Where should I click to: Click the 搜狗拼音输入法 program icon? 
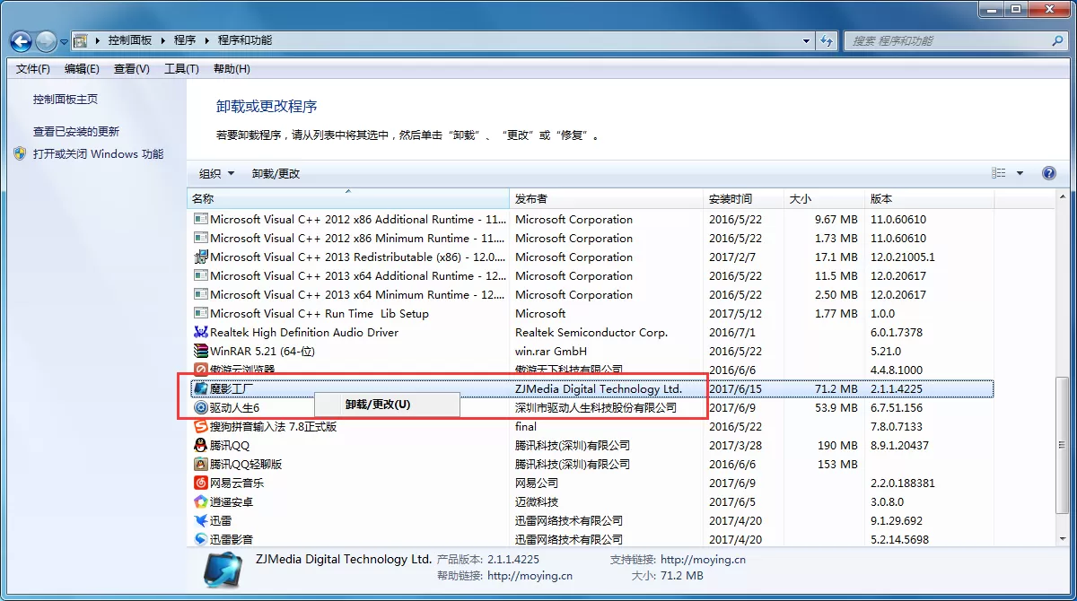click(x=201, y=426)
